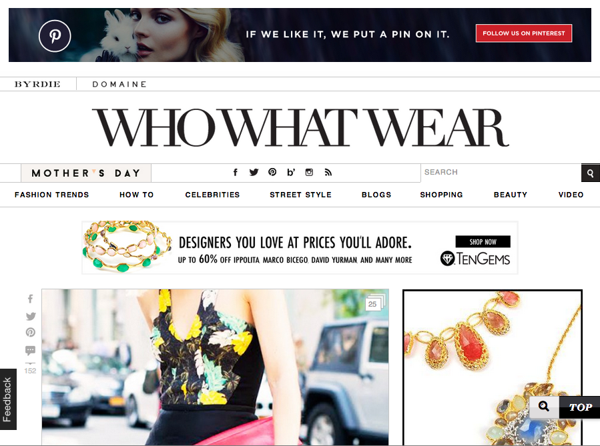This screenshot has height=446, width=600.
Task: Open comments bubble icon beside article
Action: (30, 350)
